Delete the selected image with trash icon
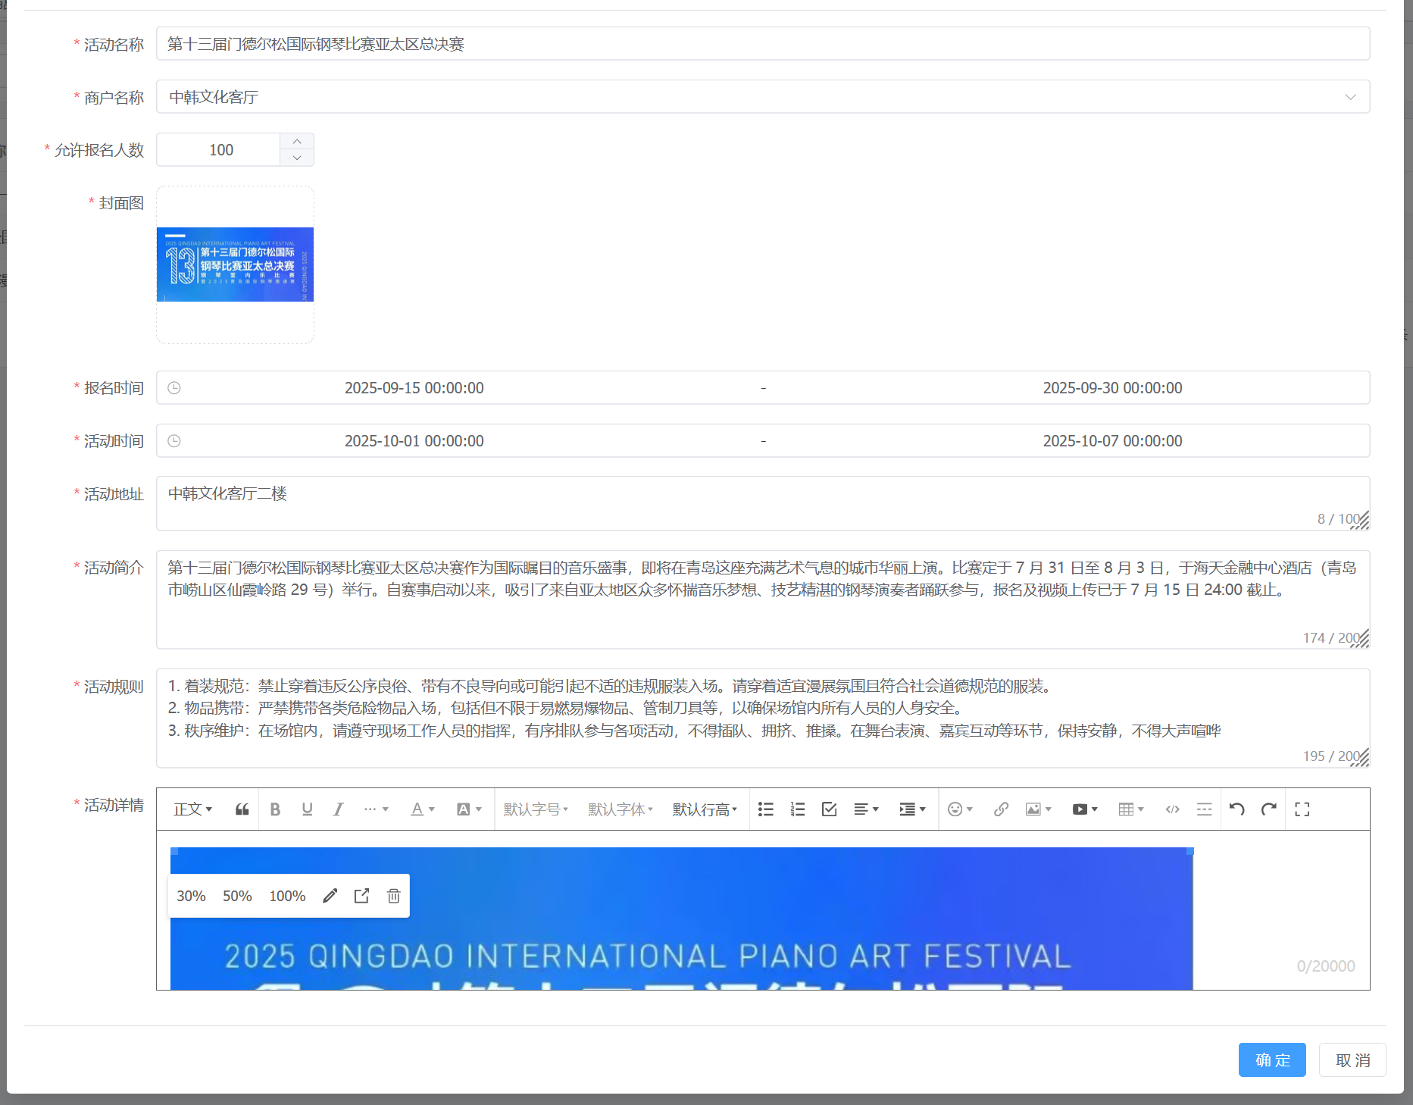 click(393, 896)
